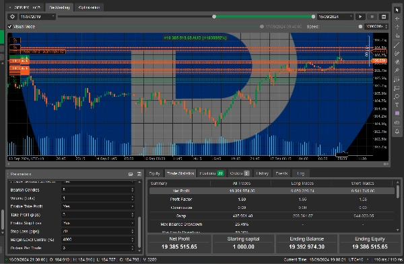Viewport: 404px width, 264px height.
Task: Click the Parameters save icon
Action: (139, 174)
